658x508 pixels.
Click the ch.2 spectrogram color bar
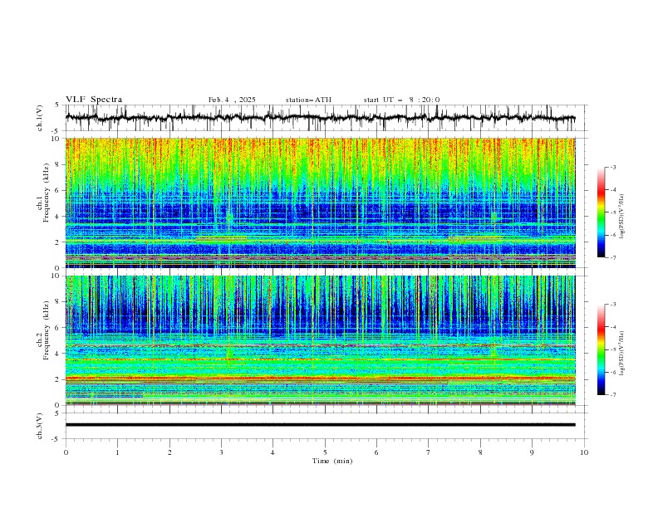(601, 349)
